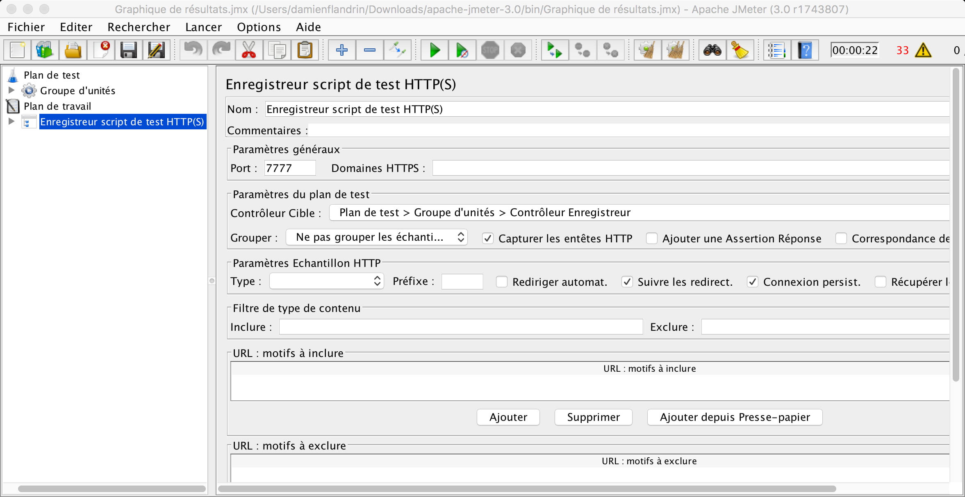
Task: Click the Port input field
Action: coord(290,168)
